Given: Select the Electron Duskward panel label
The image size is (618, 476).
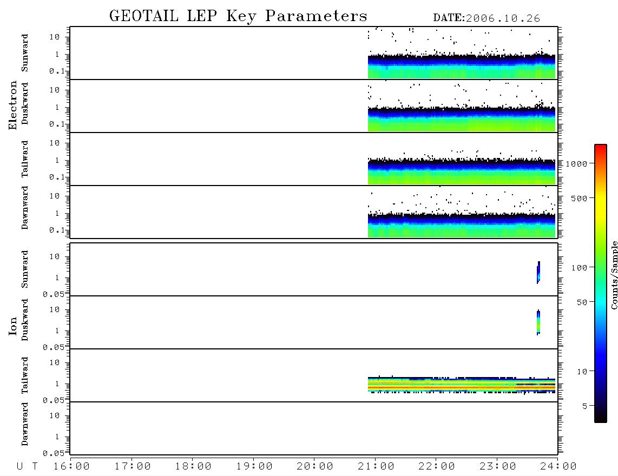Looking at the screenshot, I should (25, 103).
